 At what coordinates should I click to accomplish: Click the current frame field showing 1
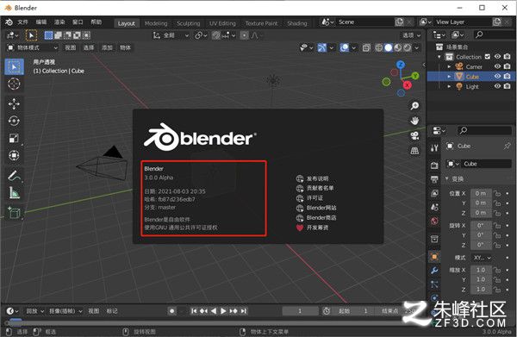pos(300,310)
